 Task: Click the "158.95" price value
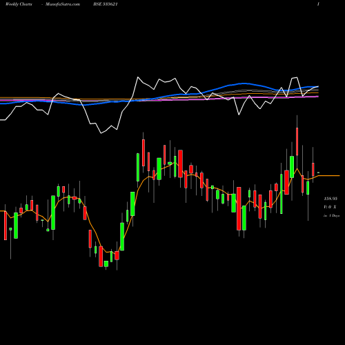click(x=331, y=199)
